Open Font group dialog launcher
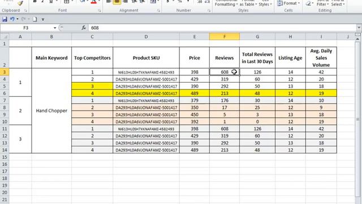Image resolution: width=362 pixels, height=204 pixels. pyautogui.click(x=100, y=11)
